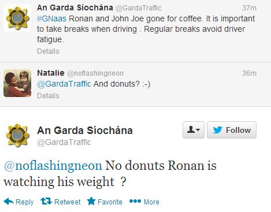Expand Details under the coffee tweet
The width and height of the screenshot is (271, 212).
tap(48, 51)
